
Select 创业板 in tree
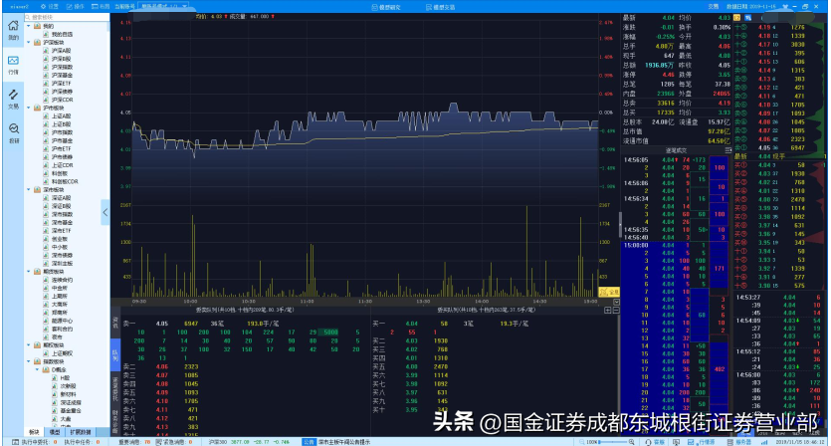point(60,239)
